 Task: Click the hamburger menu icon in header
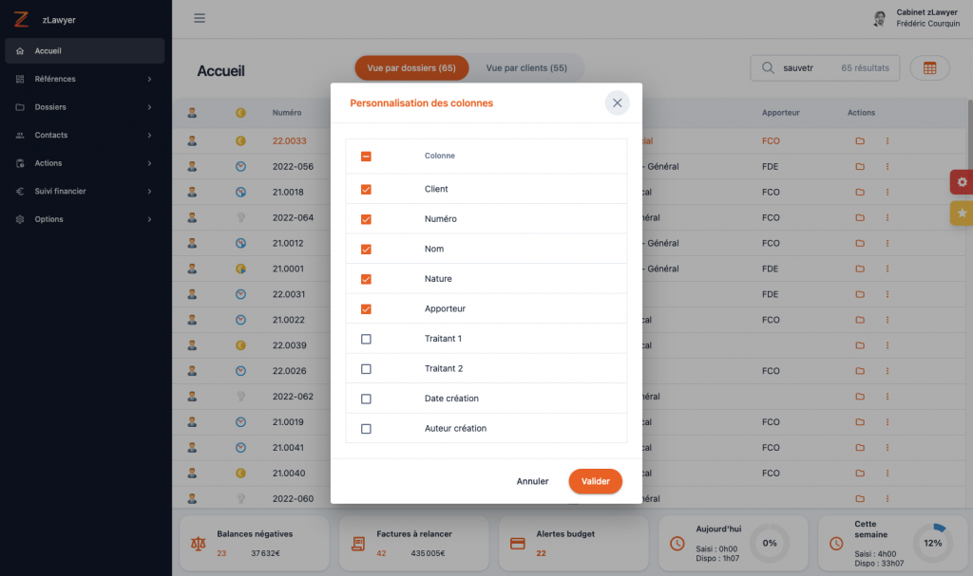[200, 18]
